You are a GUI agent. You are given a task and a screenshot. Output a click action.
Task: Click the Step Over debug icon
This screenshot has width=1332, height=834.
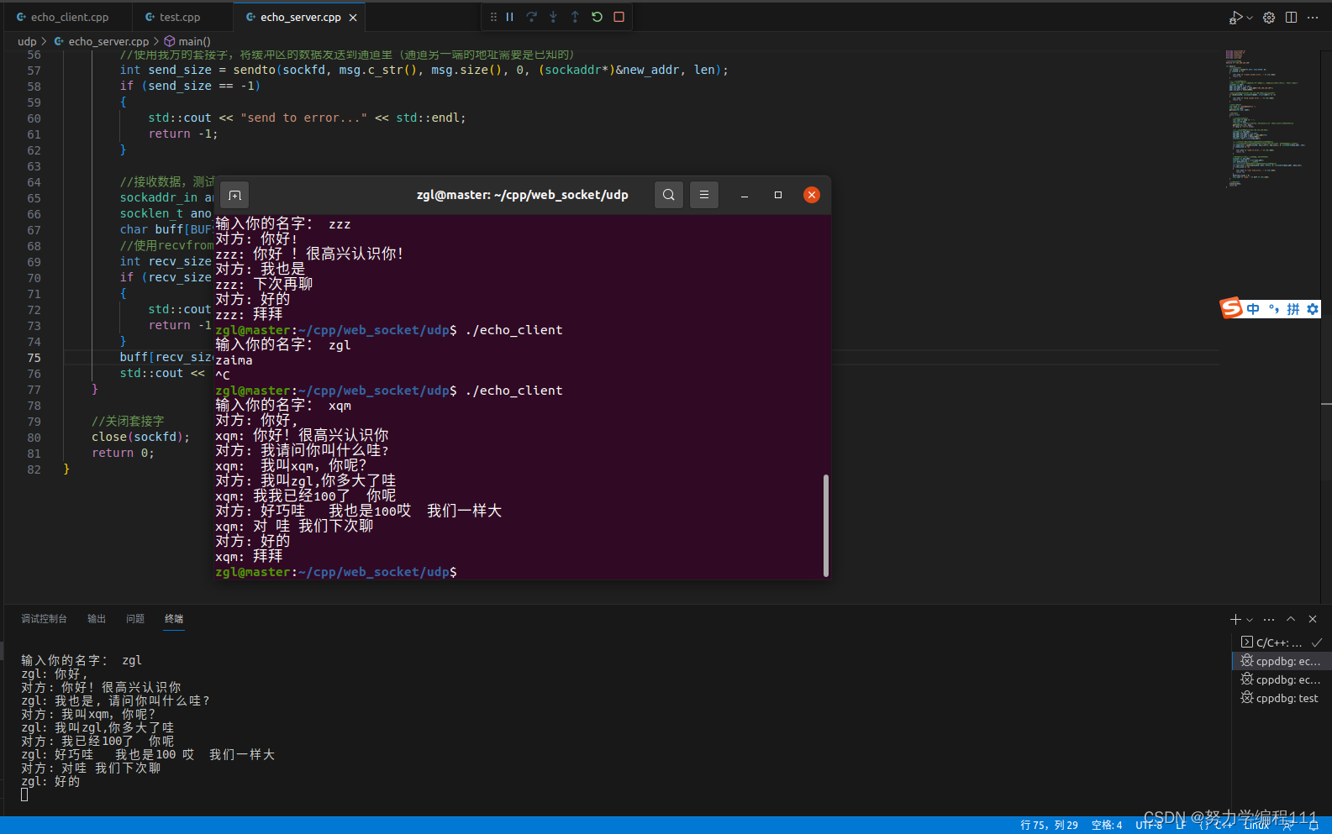(x=531, y=17)
